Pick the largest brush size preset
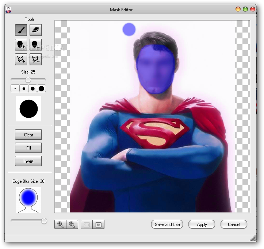The image size is (264, 249). 41,88
